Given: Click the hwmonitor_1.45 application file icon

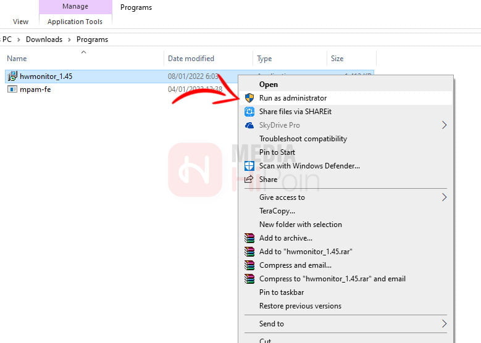Looking at the screenshot, I should point(12,76).
